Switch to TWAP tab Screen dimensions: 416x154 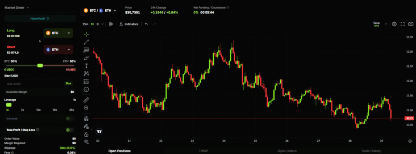[x=203, y=151]
